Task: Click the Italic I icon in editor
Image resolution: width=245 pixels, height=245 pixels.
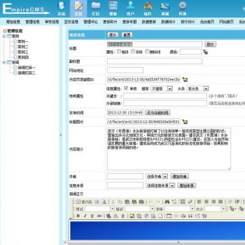Action: click(x=85, y=216)
